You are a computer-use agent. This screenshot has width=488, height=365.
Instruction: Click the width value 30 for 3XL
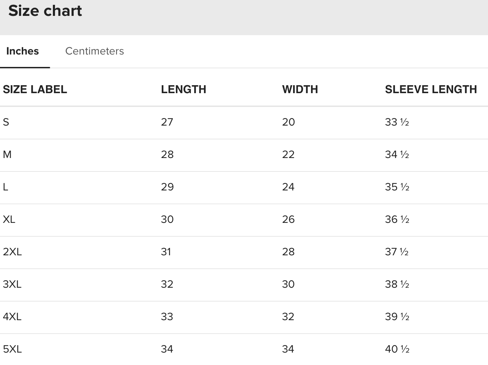pyautogui.click(x=288, y=284)
